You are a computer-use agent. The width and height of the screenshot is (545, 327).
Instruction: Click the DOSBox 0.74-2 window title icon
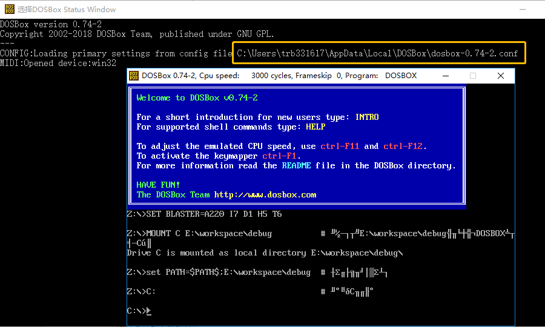134,76
